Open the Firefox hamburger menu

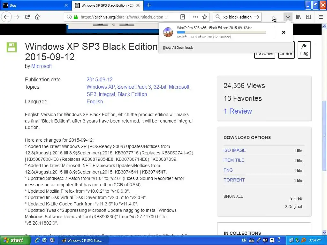321,17
